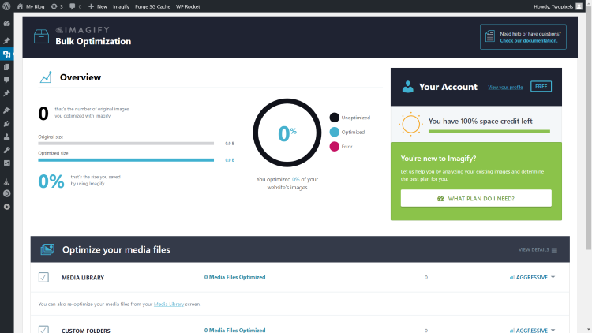Open the rocket icon above the Divi icon

coord(7,181)
